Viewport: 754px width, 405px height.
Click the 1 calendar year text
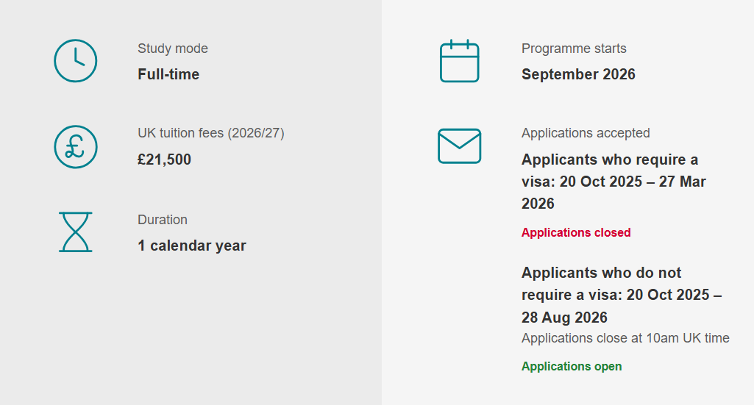192,245
